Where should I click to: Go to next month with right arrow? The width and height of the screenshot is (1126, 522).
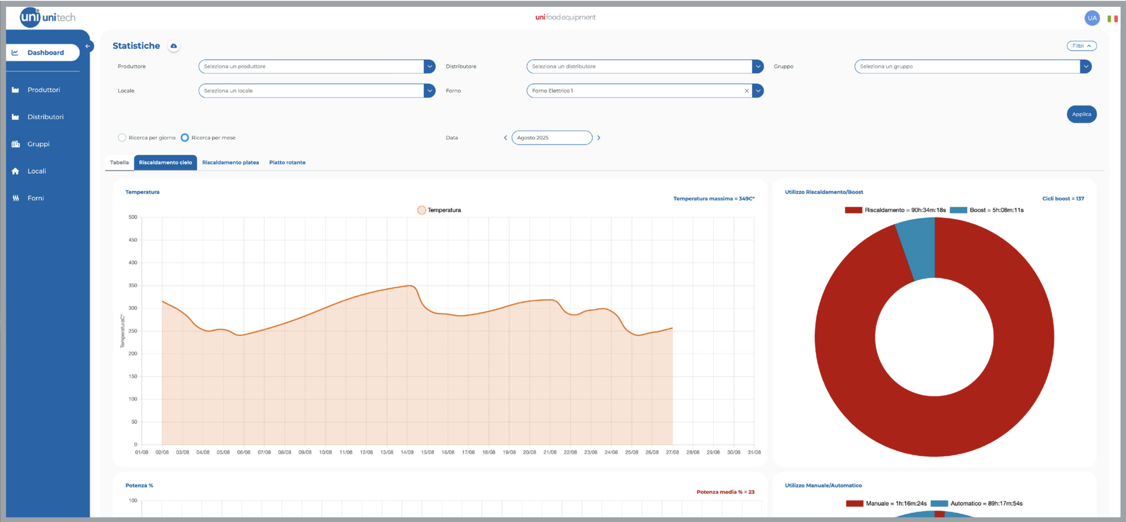coord(599,138)
